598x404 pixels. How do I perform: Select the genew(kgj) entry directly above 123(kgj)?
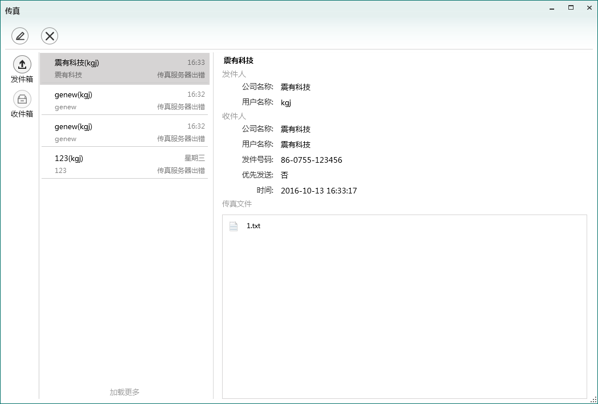coord(124,132)
